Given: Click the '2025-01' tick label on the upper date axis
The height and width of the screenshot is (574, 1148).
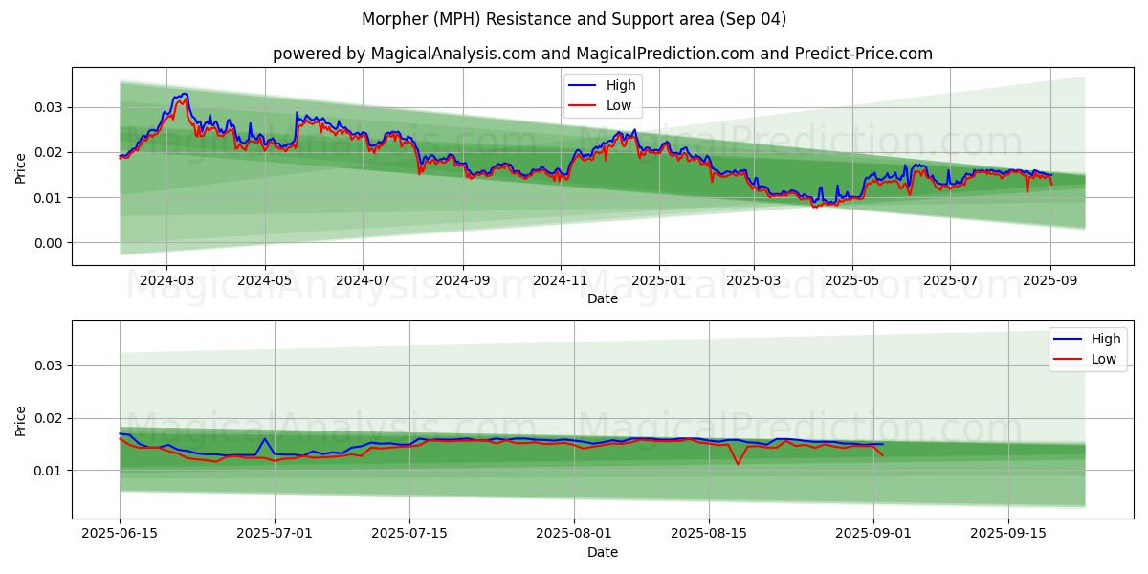Looking at the screenshot, I should pos(658,281).
